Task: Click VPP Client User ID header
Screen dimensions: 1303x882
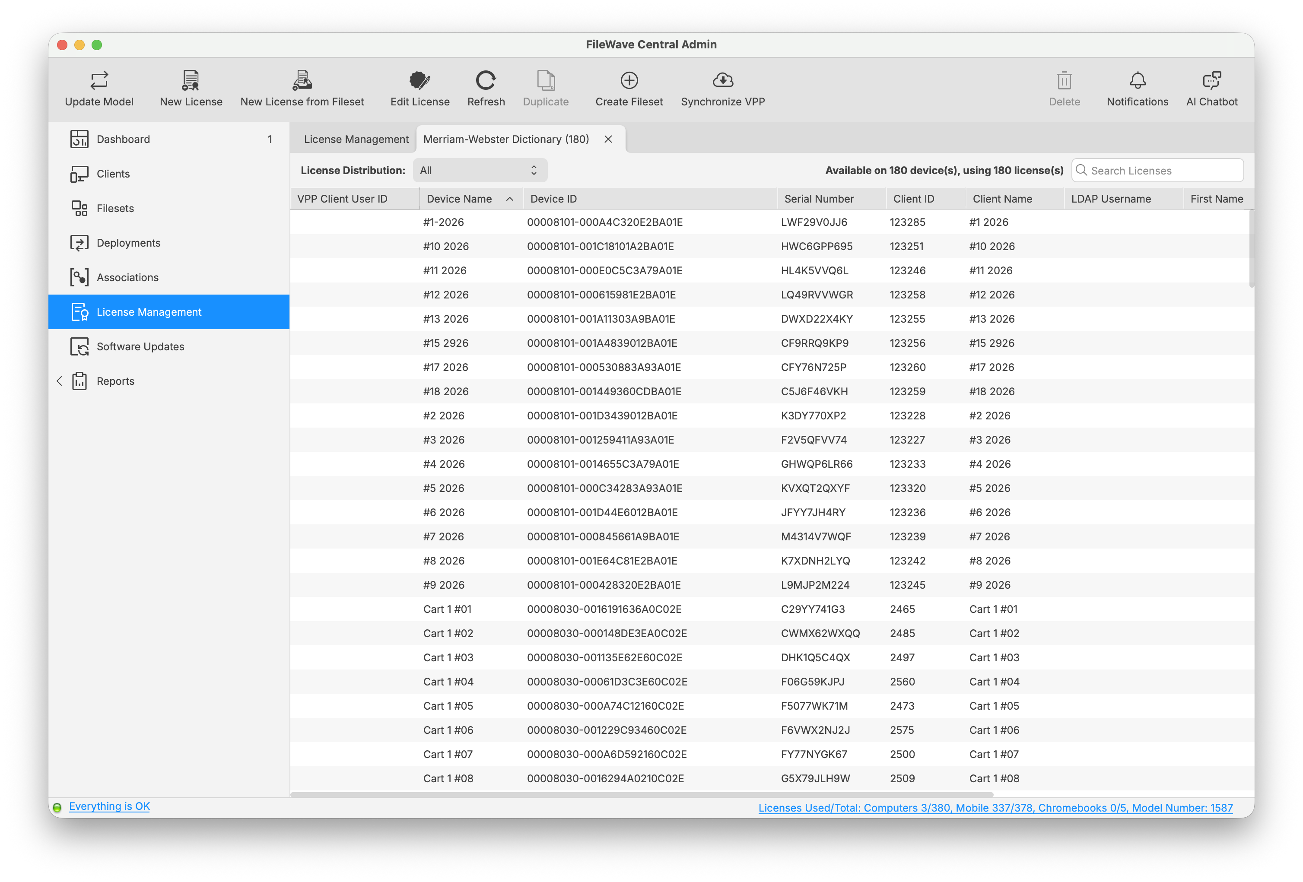Action: [x=355, y=199]
